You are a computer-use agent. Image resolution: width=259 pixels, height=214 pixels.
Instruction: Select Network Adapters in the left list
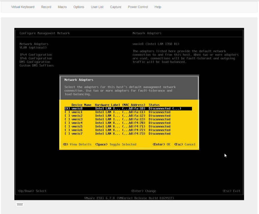[x=34, y=44]
